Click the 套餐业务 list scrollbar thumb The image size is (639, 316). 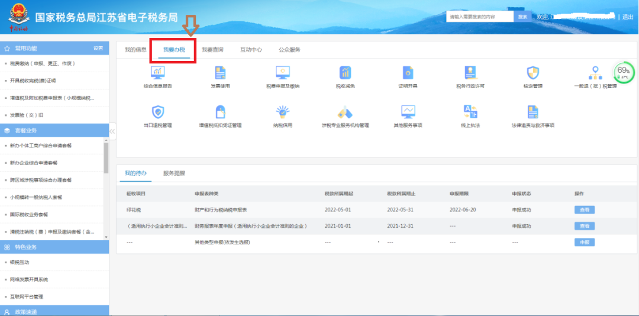point(106,158)
